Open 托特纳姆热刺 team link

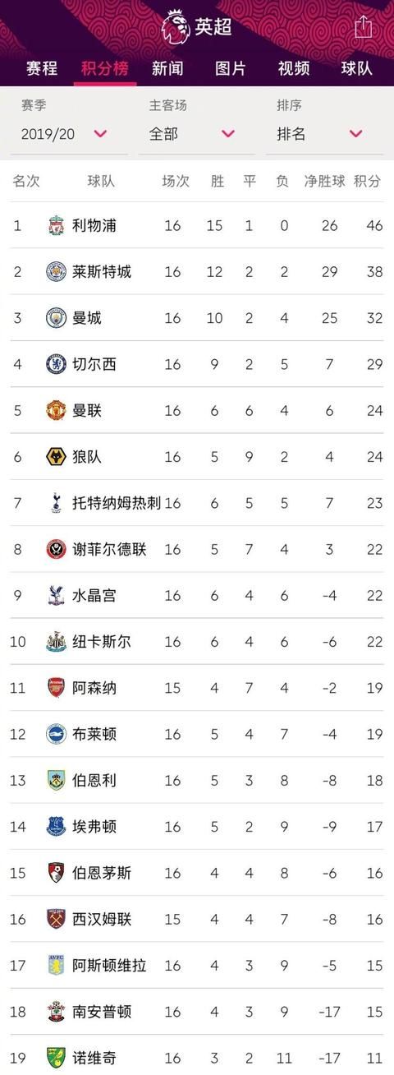(x=117, y=502)
